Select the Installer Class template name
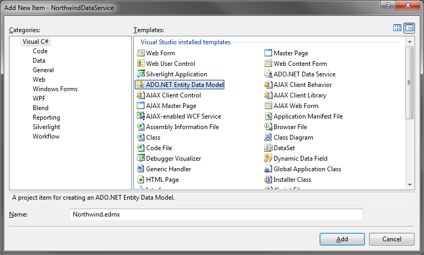The width and height of the screenshot is (424, 255). 292,179
